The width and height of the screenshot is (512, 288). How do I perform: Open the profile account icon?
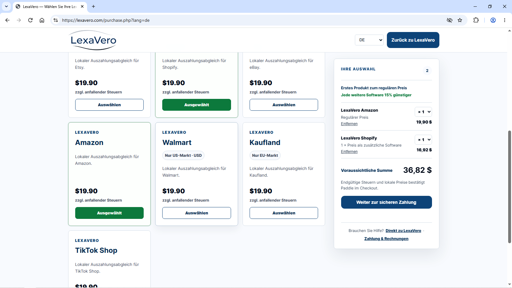pos(493,20)
